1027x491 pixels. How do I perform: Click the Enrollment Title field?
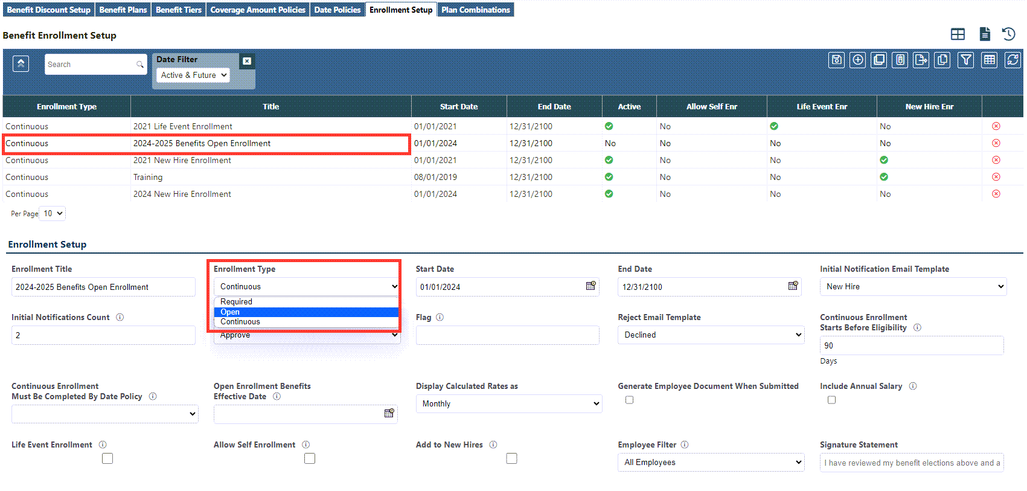(x=103, y=287)
